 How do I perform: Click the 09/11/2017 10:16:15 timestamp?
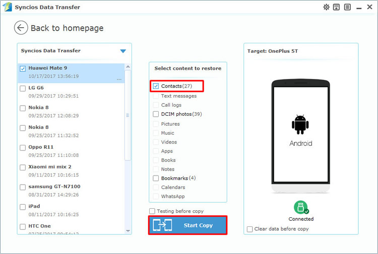pos(53,175)
